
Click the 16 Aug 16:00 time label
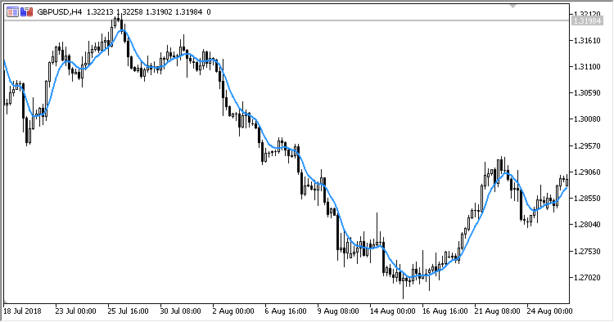pyautogui.click(x=445, y=311)
